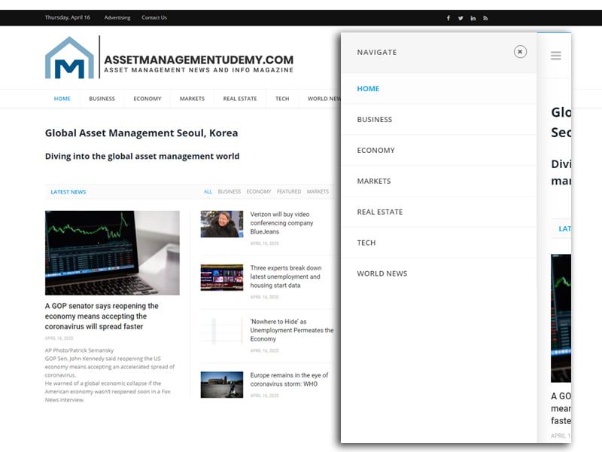The height and width of the screenshot is (452, 602).
Task: Select the All filter in Latest News
Action: click(208, 192)
